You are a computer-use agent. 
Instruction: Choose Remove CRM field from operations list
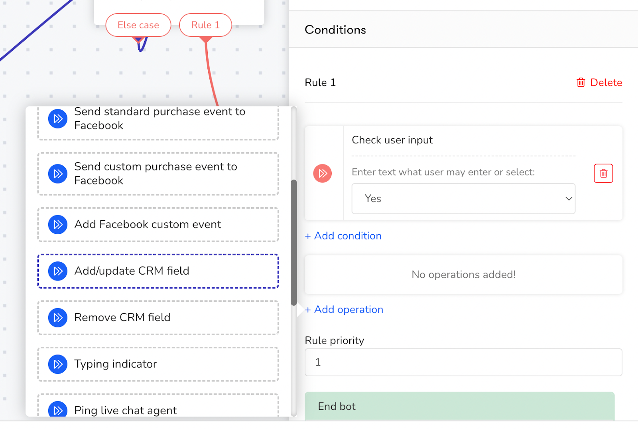158,318
